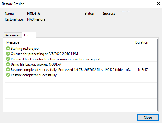The image size is (162, 123).
Task: Click green check next to Queued for processing
Action: [x=8, y=54]
